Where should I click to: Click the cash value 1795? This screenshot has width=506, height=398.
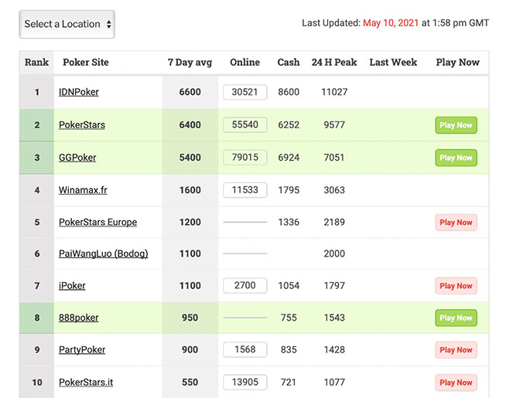coord(289,190)
